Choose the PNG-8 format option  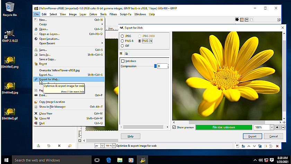[x=122, y=41]
